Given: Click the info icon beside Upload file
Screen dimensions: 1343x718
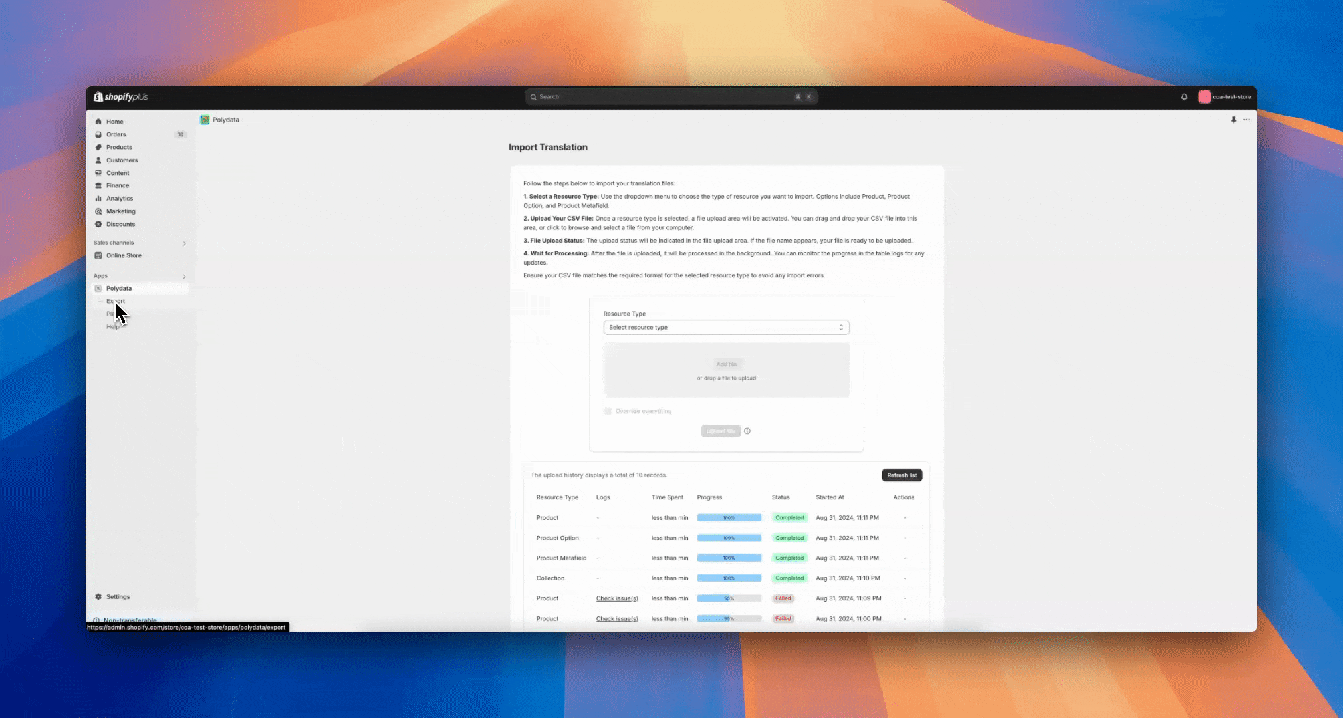Looking at the screenshot, I should click(x=747, y=431).
